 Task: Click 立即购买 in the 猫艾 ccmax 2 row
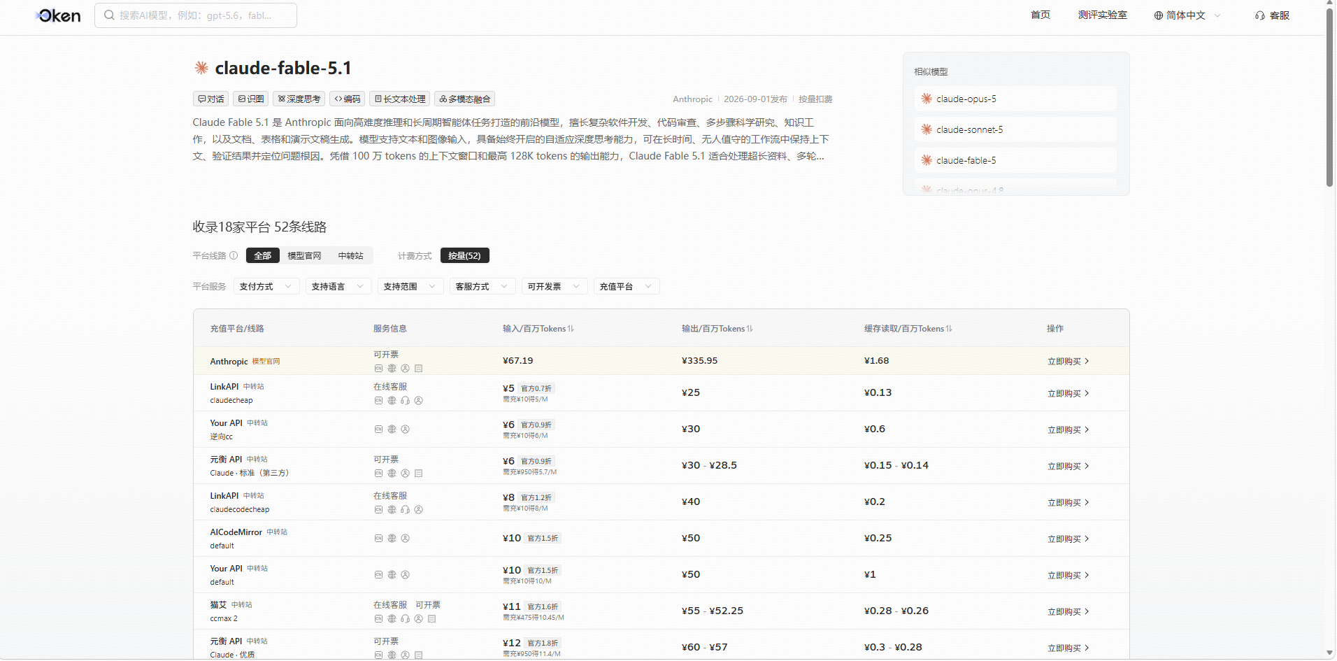1068,612
